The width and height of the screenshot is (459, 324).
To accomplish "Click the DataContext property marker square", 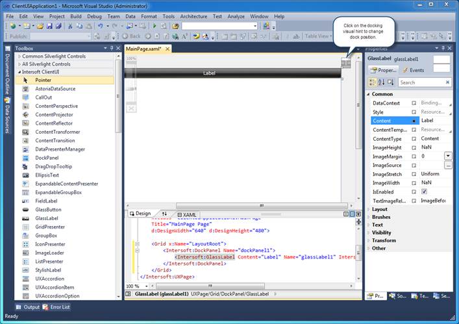I will (414, 103).
